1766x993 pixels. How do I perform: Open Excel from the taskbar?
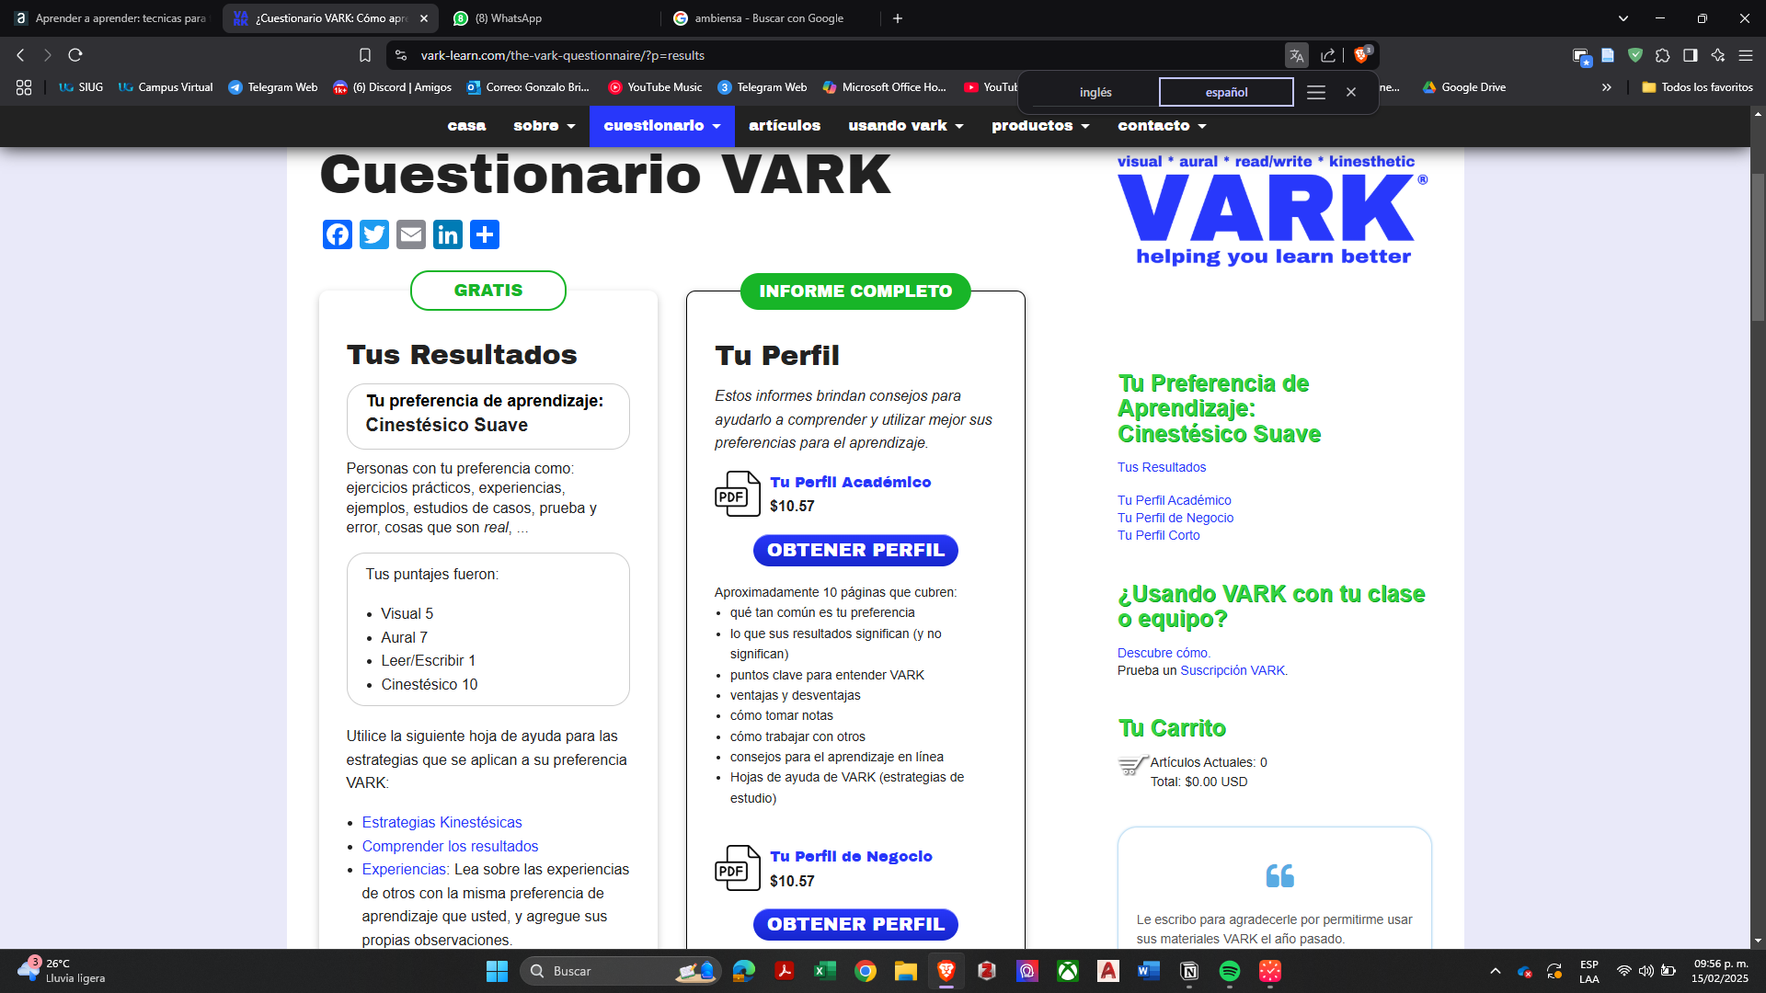(824, 971)
